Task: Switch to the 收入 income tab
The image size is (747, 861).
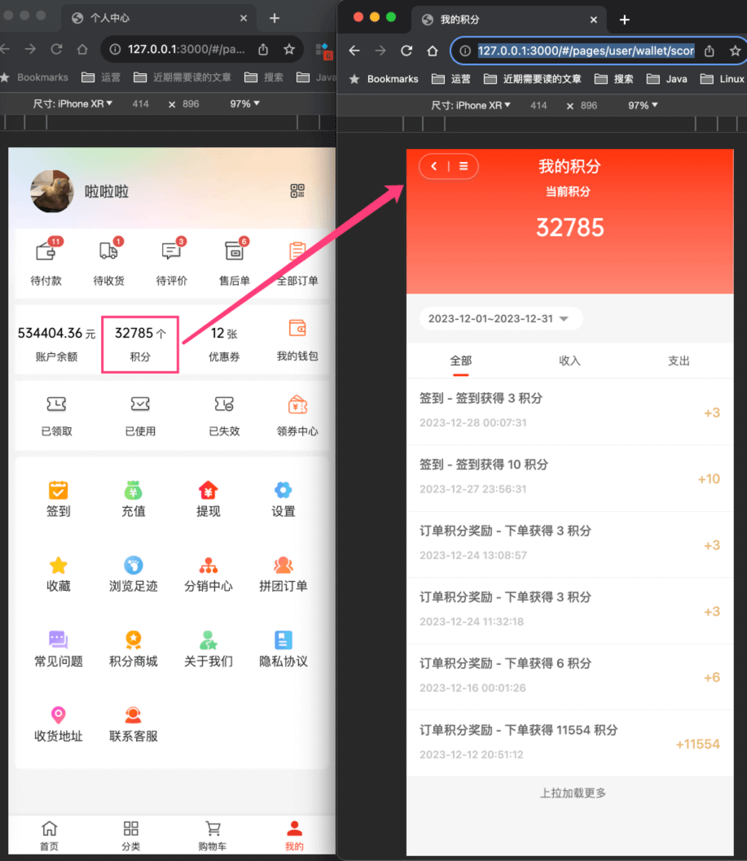Action: click(x=569, y=361)
